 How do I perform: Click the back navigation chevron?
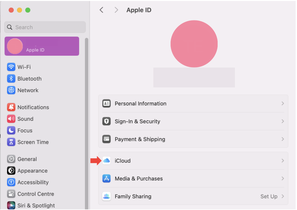tap(101, 10)
